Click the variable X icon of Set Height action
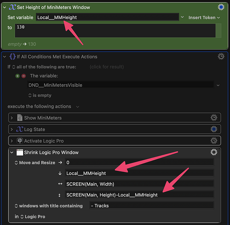Viewport: 230px width, 225px height. (12, 7)
